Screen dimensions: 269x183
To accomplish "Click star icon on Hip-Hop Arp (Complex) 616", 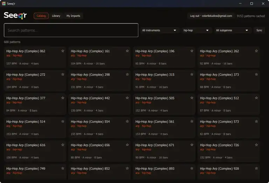I will pyautogui.click(x=63, y=145).
